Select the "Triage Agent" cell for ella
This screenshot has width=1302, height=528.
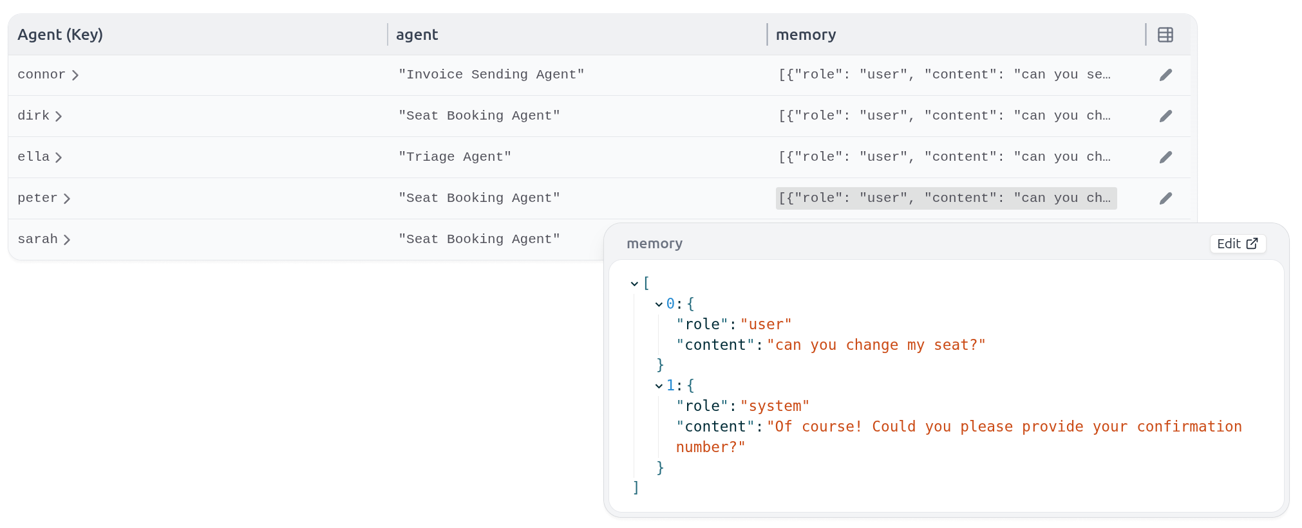(x=455, y=157)
